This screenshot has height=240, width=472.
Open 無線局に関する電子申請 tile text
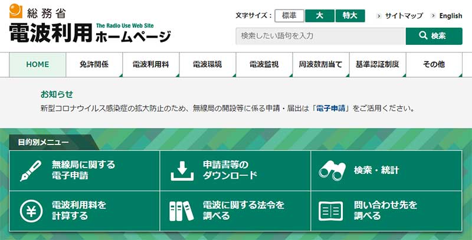[83, 170]
